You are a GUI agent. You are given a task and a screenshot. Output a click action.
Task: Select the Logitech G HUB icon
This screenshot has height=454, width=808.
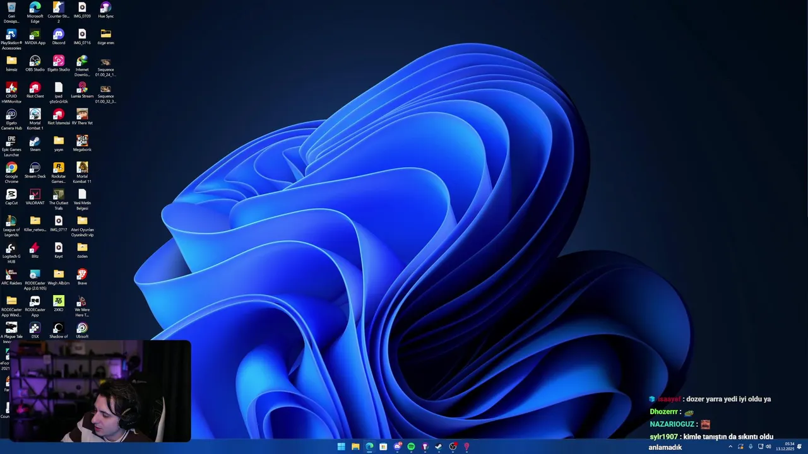coord(11,253)
